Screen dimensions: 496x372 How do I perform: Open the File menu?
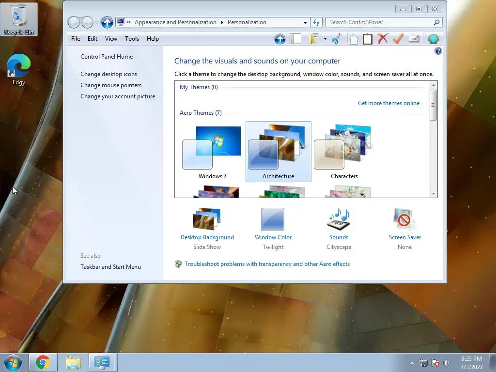(x=76, y=39)
